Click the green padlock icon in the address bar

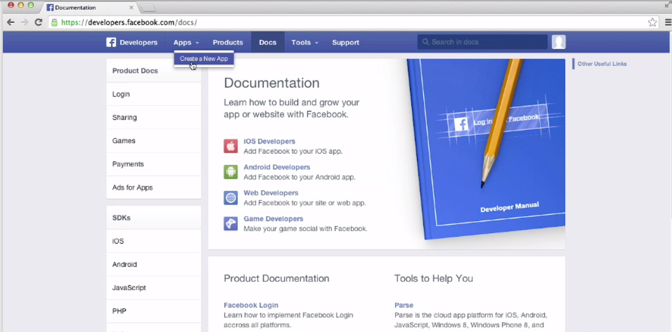(55, 22)
